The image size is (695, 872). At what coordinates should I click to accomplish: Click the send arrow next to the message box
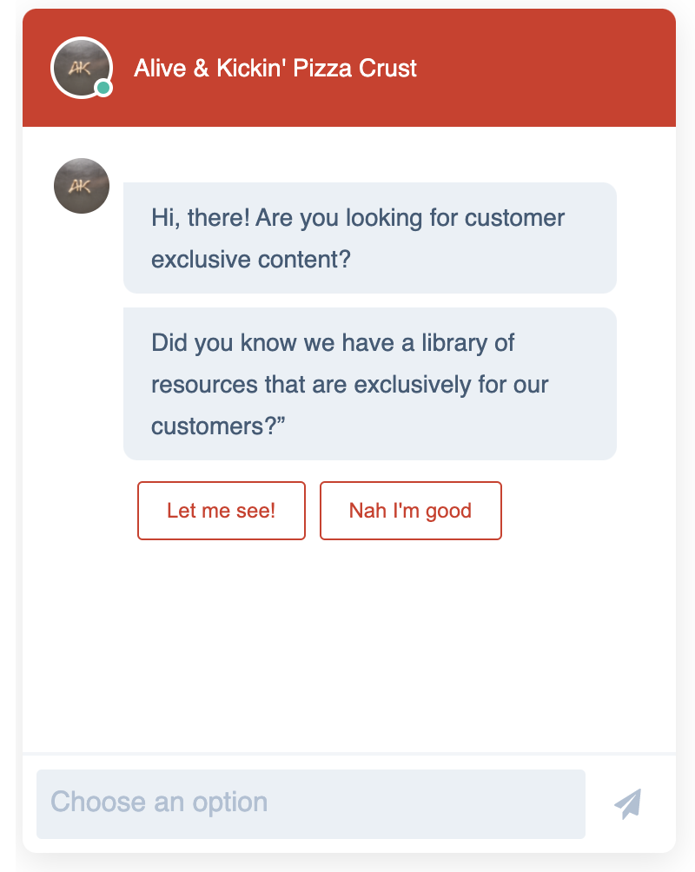pos(627,803)
